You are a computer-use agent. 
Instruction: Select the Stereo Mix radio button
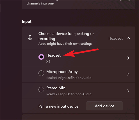(x=41, y=90)
